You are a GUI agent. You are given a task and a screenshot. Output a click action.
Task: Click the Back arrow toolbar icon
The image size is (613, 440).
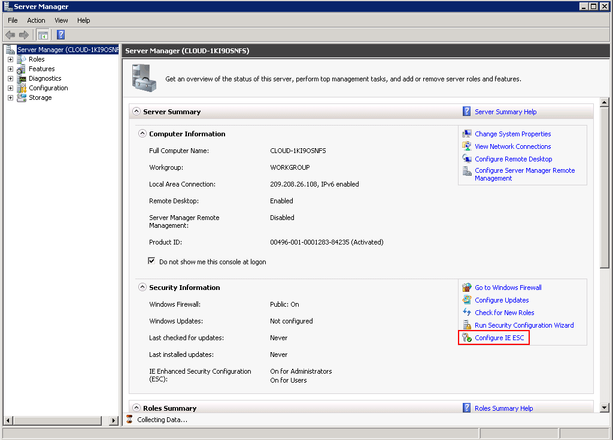[10, 35]
